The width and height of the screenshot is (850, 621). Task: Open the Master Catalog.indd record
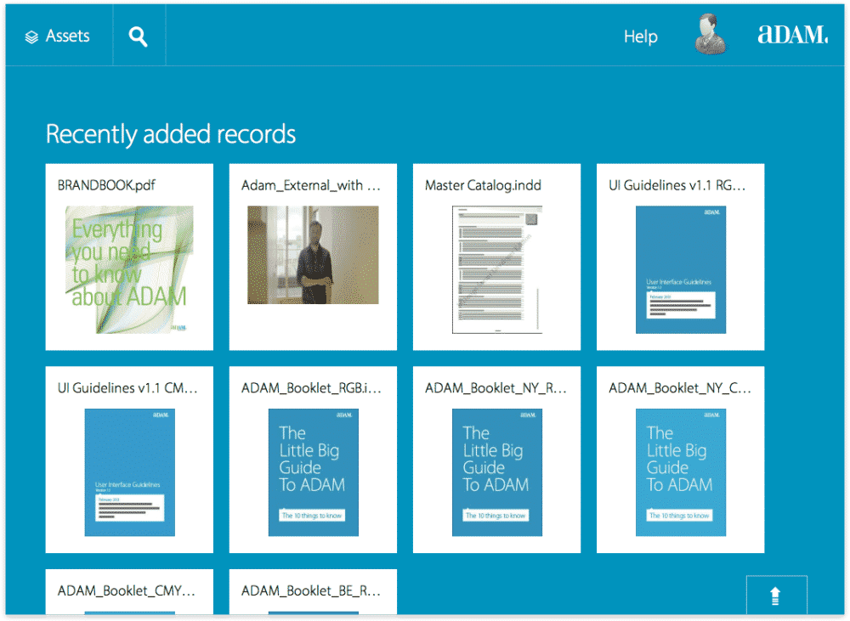496,255
